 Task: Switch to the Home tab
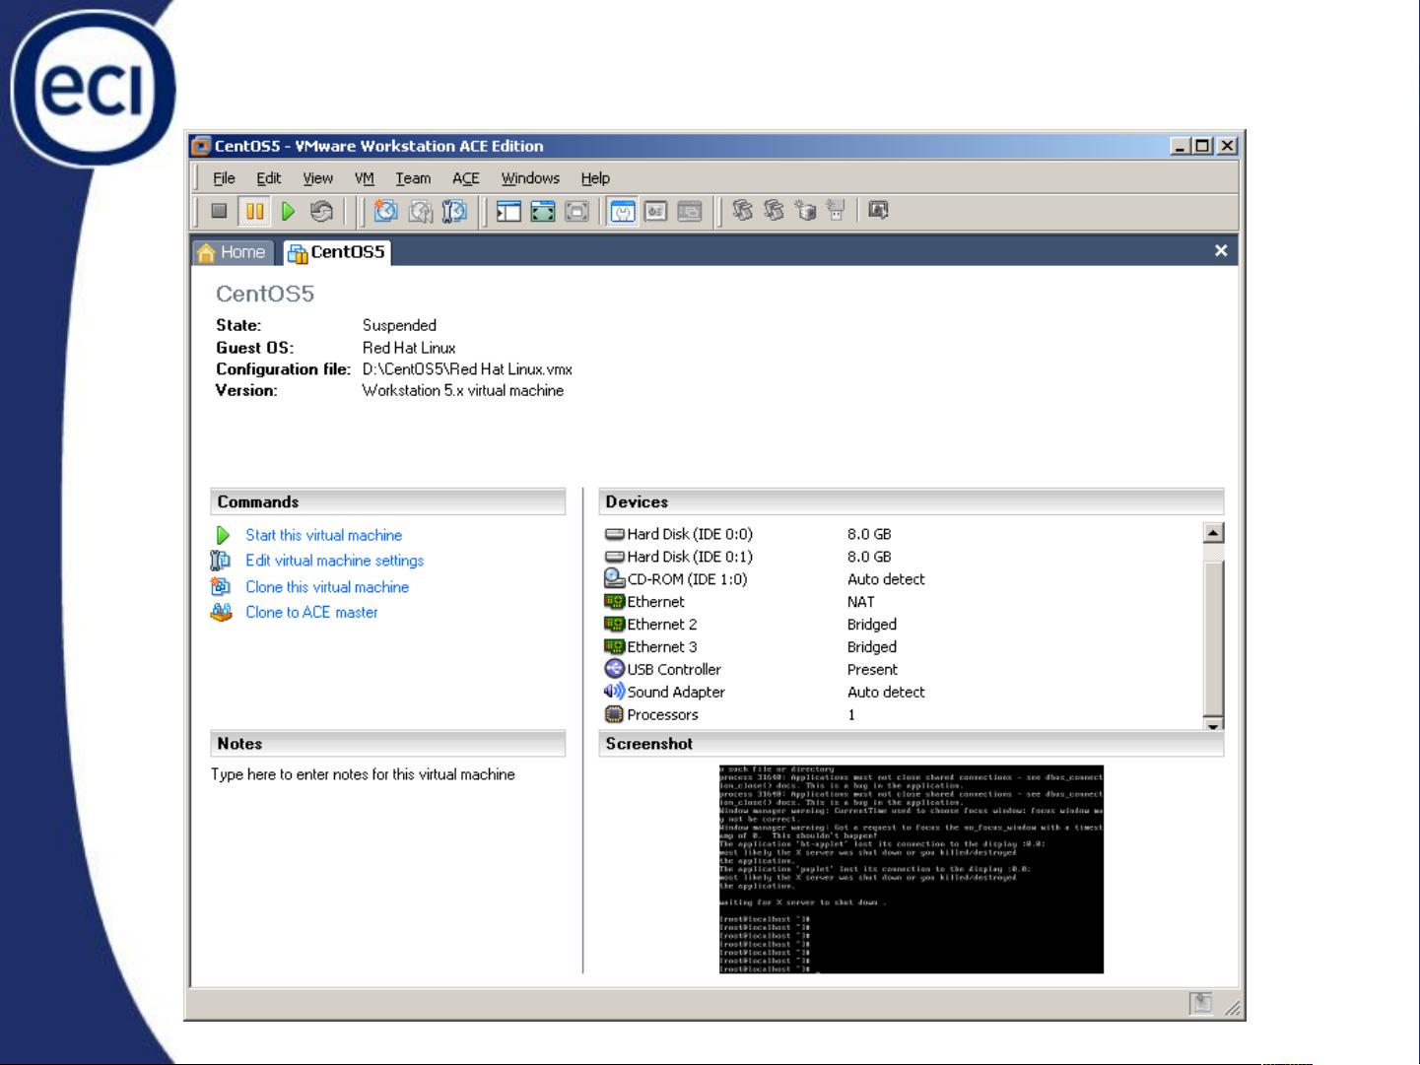pos(233,252)
